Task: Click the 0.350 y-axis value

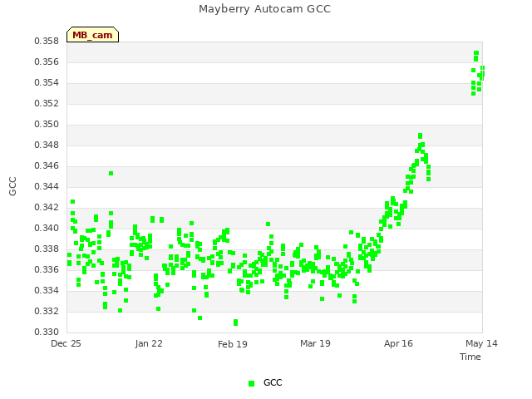Action: (47, 124)
